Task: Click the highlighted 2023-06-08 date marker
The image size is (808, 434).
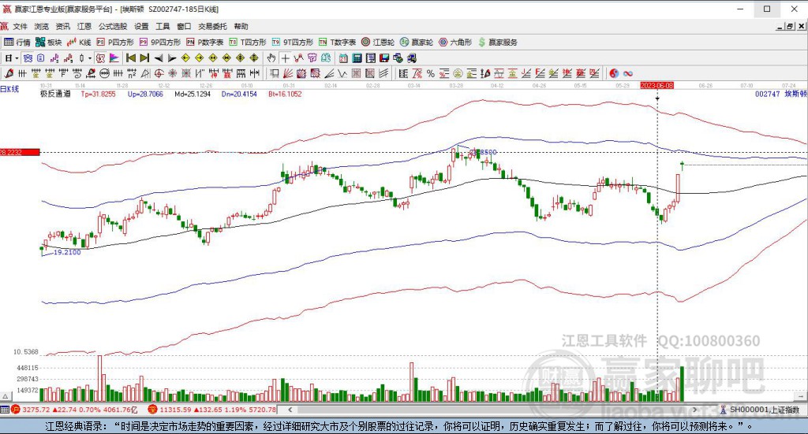Action: (657, 85)
